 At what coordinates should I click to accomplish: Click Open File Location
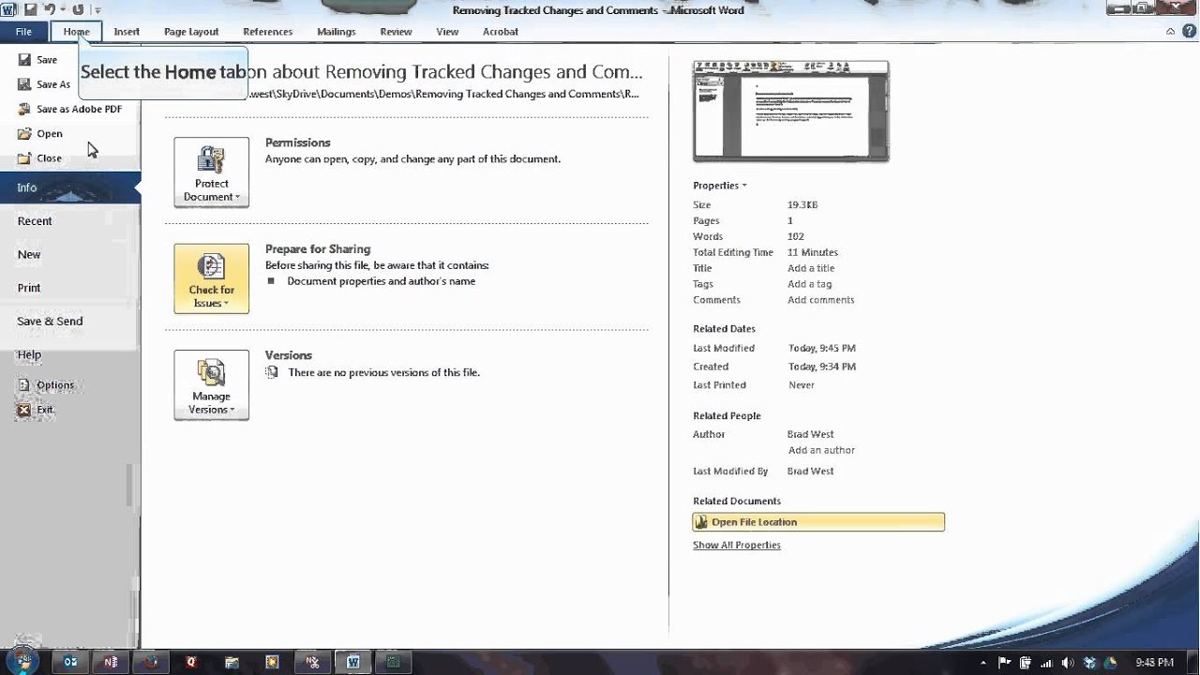[x=818, y=522]
